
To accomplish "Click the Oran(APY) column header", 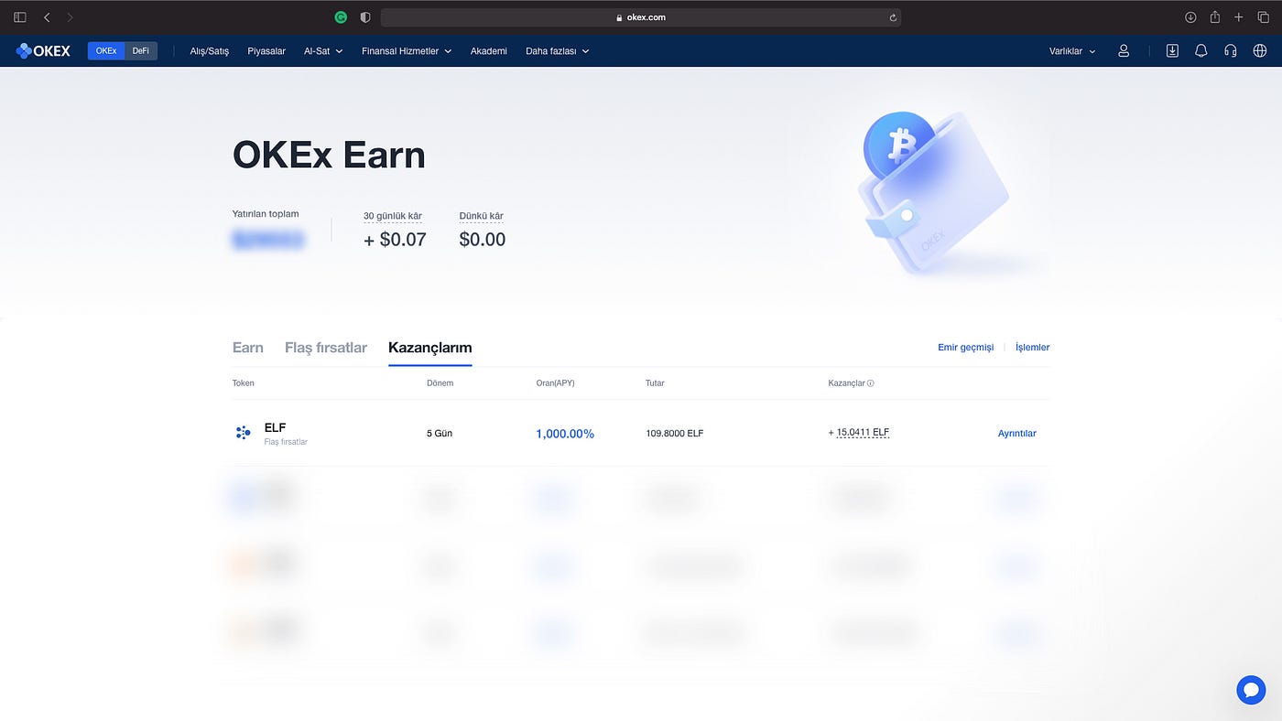I will click(x=556, y=383).
